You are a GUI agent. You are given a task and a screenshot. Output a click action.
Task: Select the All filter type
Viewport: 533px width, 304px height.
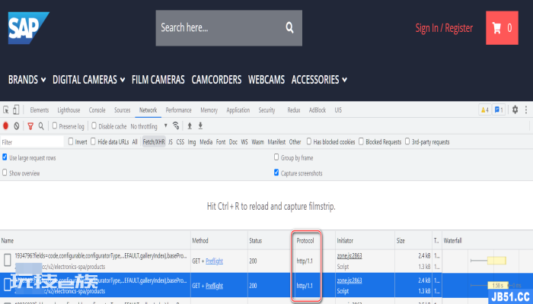tap(135, 142)
